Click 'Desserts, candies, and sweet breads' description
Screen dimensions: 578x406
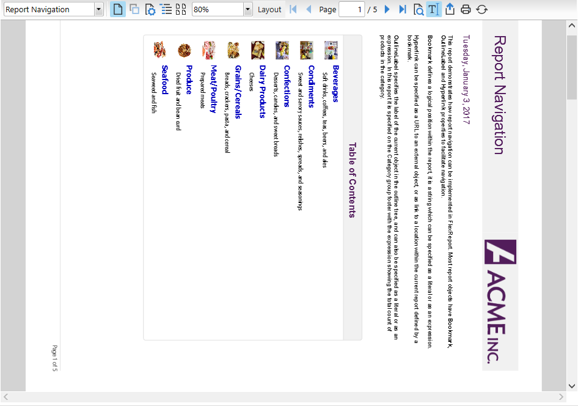pos(276,114)
